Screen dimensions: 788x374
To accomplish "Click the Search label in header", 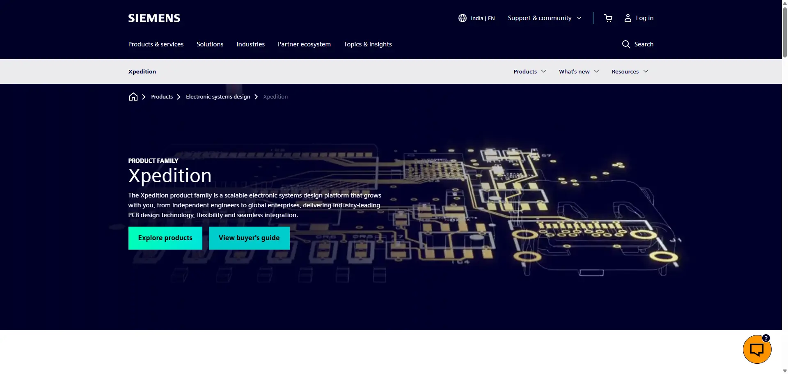I will point(644,44).
